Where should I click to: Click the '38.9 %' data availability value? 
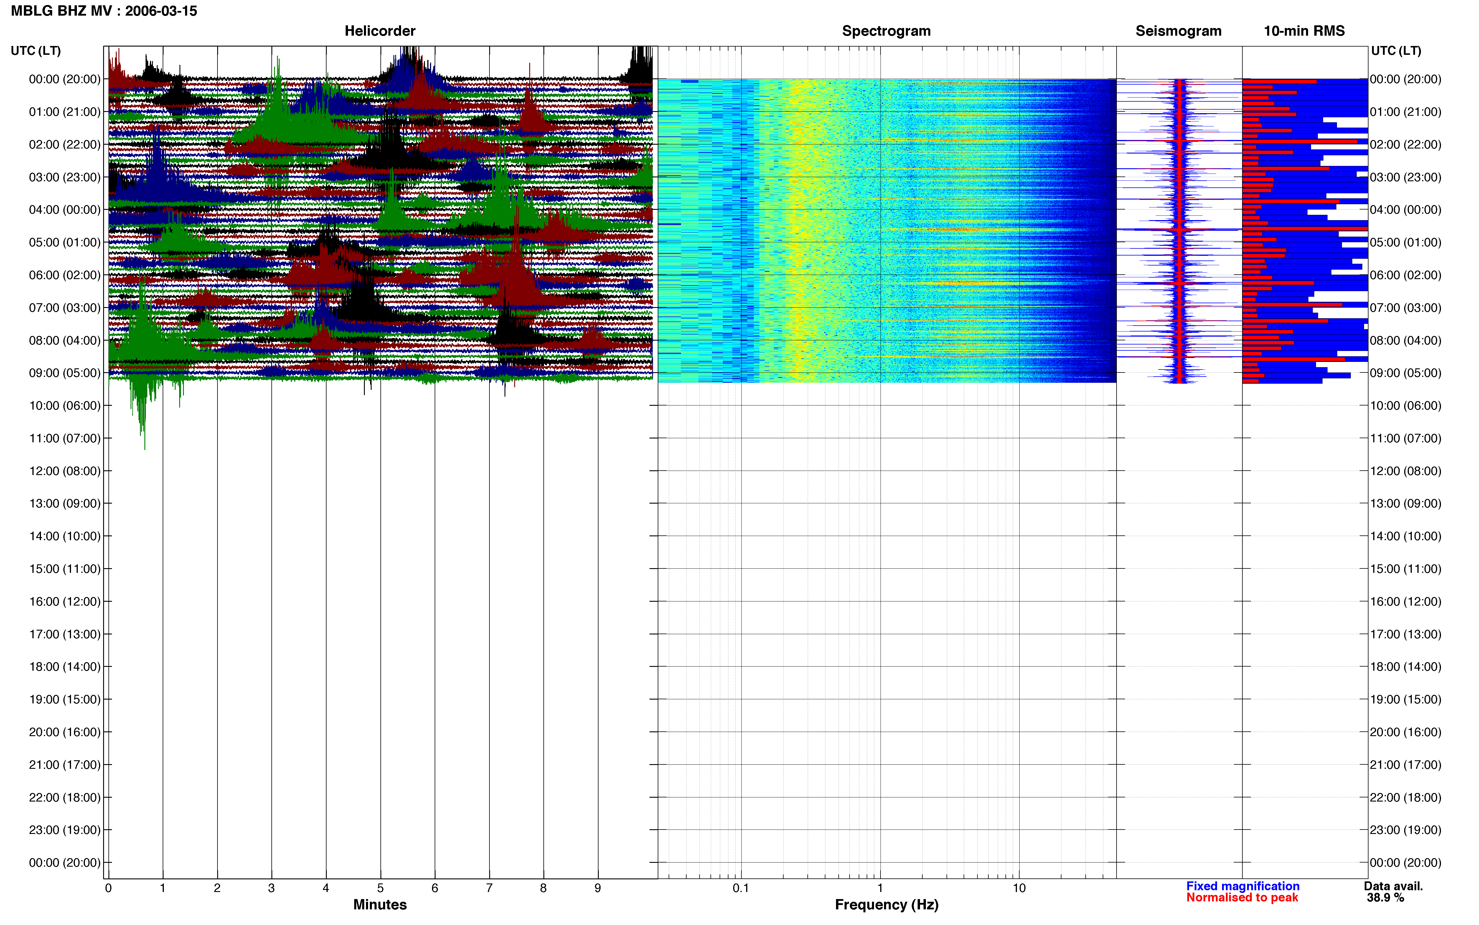[x=1385, y=898]
